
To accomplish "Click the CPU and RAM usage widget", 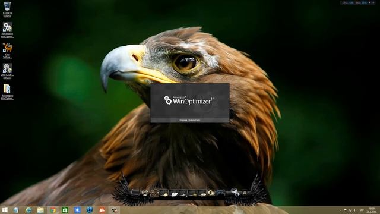I will (x=358, y=2).
